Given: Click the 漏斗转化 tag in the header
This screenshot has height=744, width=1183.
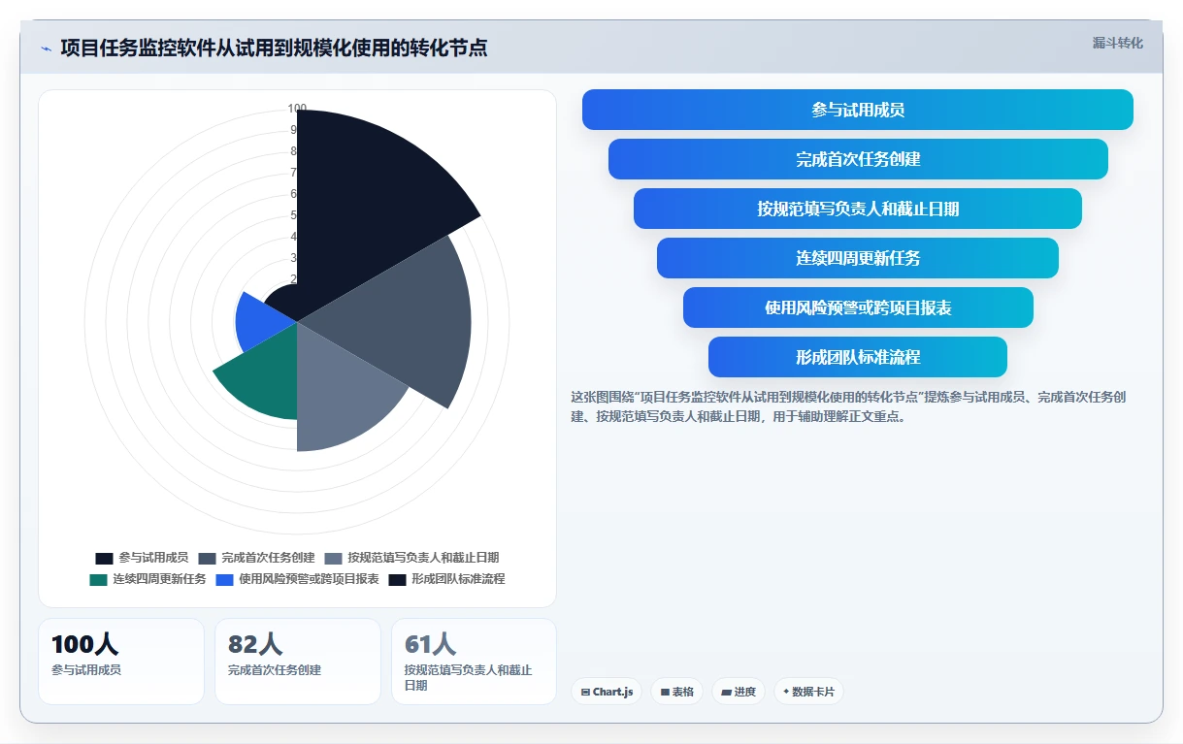Looking at the screenshot, I should pos(1117,43).
